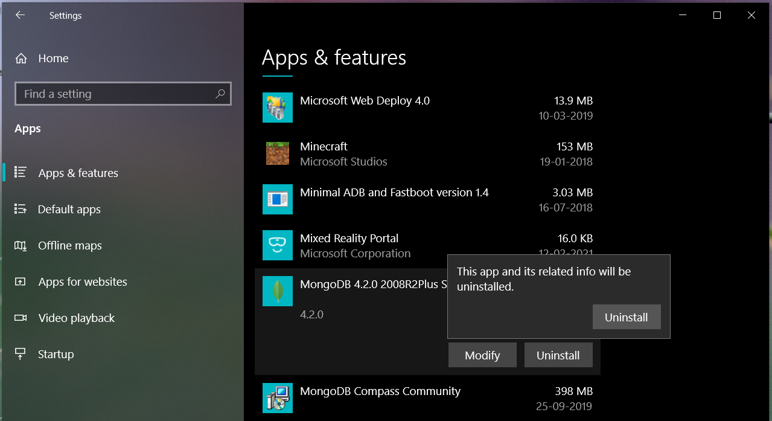The width and height of the screenshot is (772, 421).
Task: Click the back arrow in Settings
Action: pos(20,15)
